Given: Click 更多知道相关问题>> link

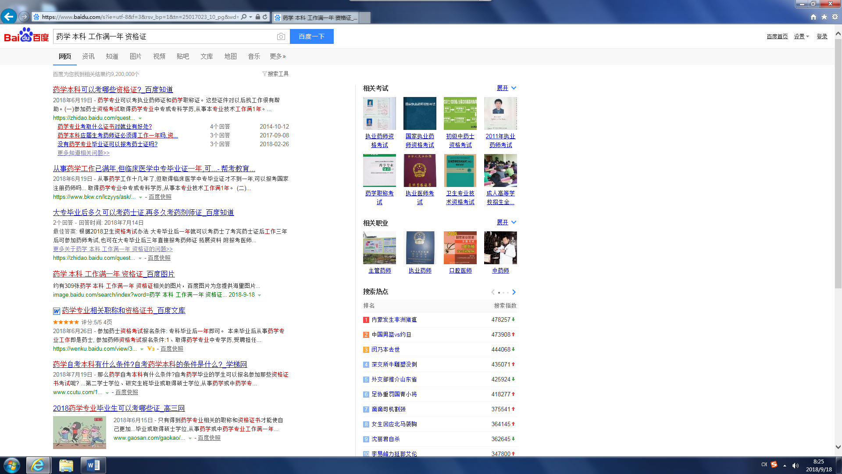Looking at the screenshot, I should pos(83,153).
